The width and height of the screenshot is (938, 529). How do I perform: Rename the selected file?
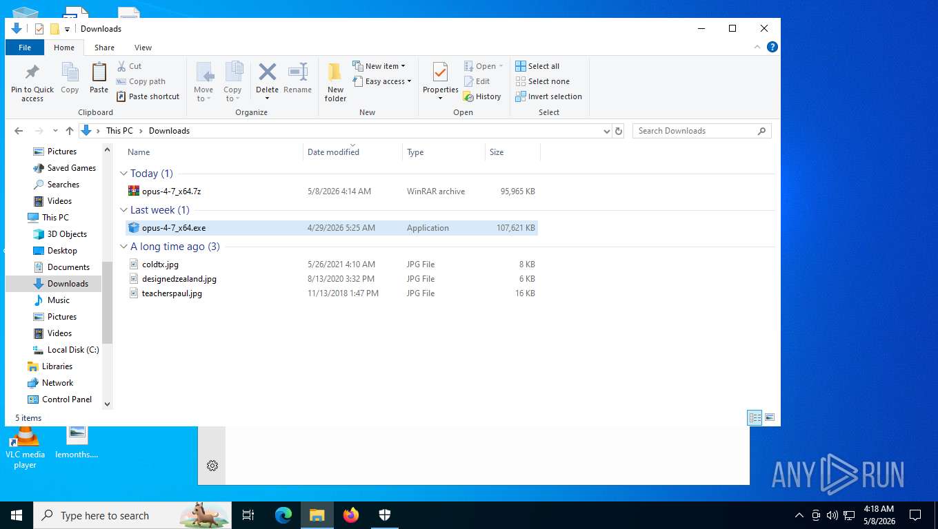tap(297, 79)
